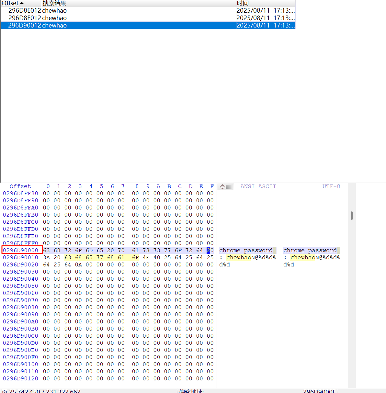Select byte 4E in row 0296D90010
This screenshot has height=393, width=386.
[x=146, y=257]
